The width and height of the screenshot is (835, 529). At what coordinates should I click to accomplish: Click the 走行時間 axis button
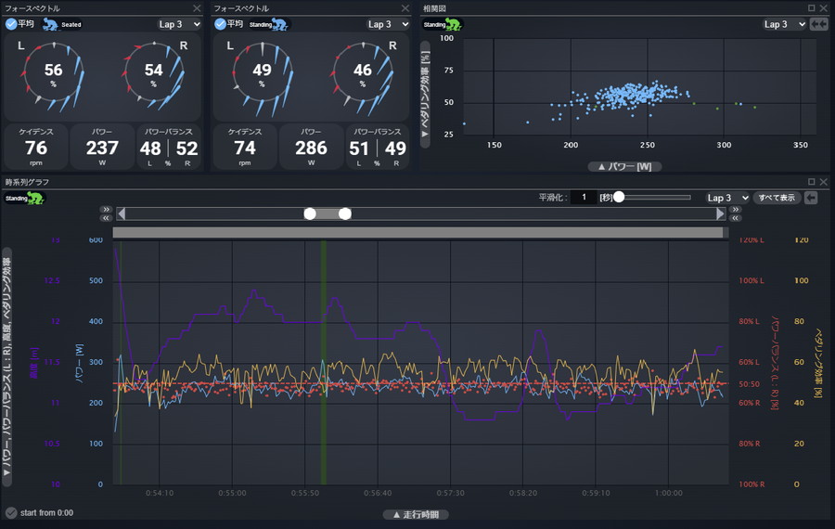417,514
